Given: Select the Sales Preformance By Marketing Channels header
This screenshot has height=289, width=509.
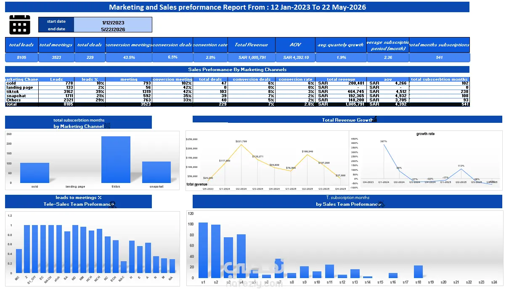Looking at the screenshot, I should click(x=237, y=69).
